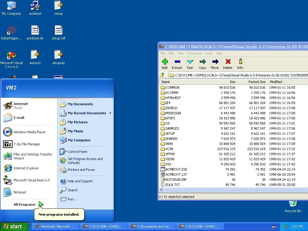The width and height of the screenshot is (308, 231).
Task: Open Control Panel from Start menu
Action: coord(86,152)
